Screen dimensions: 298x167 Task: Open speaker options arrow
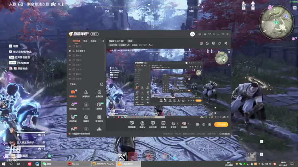click(188, 124)
